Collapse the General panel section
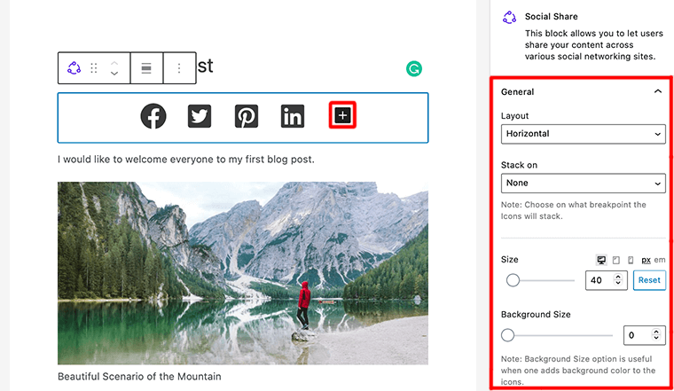Screen dimensions: 674x391 657,91
